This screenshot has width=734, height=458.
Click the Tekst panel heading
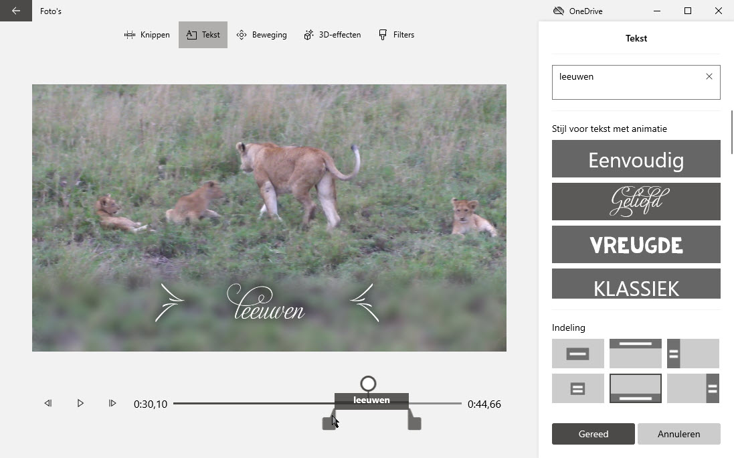[x=636, y=38]
